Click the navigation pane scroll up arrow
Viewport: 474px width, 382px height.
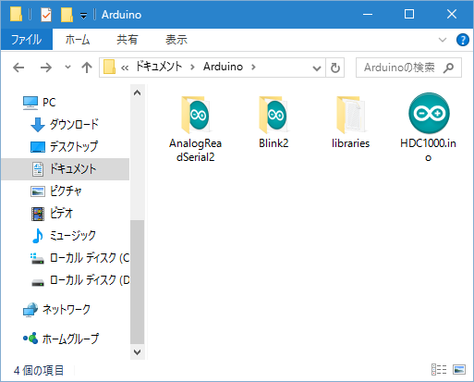tap(138, 92)
